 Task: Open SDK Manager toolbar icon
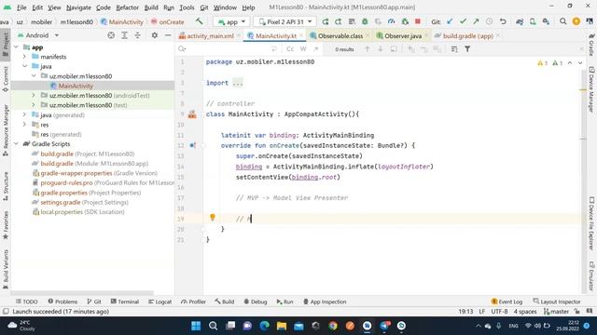point(546,21)
